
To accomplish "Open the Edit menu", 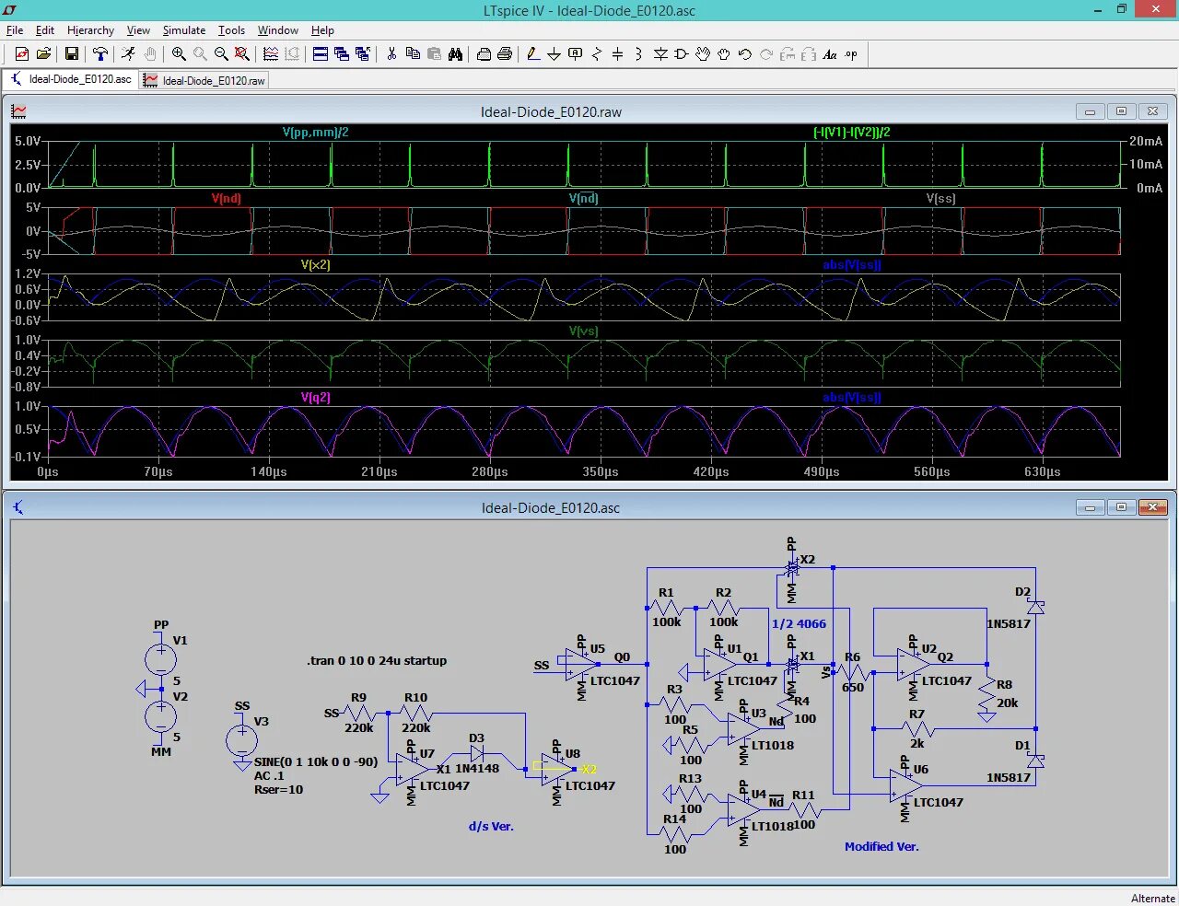I will tap(45, 30).
